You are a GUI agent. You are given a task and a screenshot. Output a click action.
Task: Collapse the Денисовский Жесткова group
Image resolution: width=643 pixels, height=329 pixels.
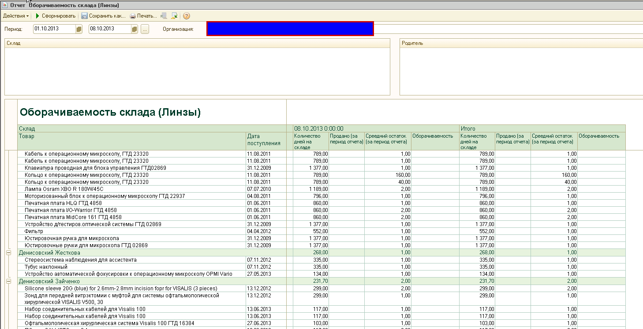(x=8, y=253)
